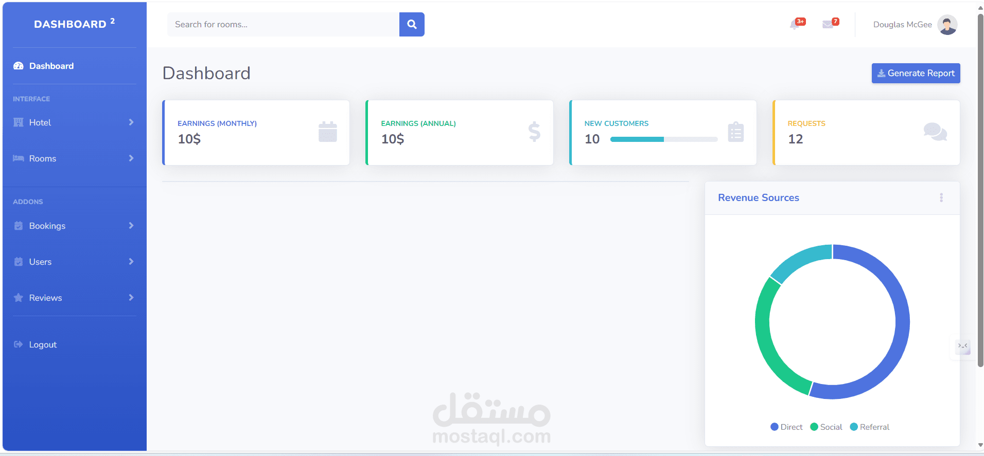Select Hotel in the sidebar

tap(75, 122)
